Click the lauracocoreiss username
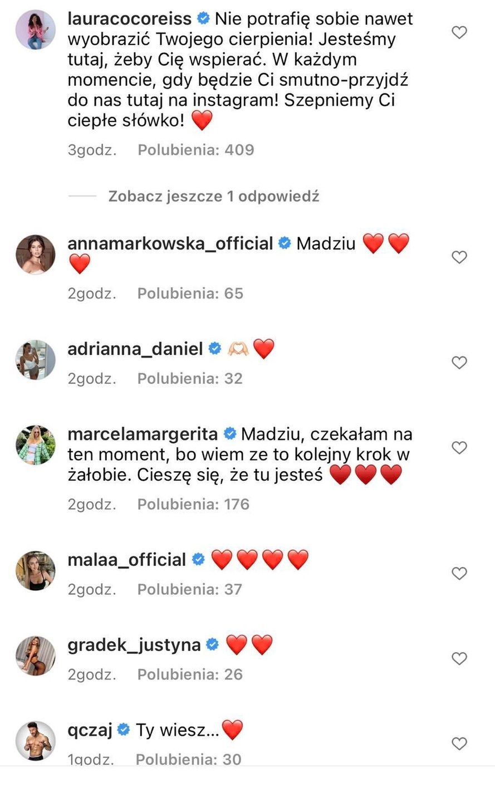Image resolution: width=495 pixels, height=802 pixels. tap(130, 19)
